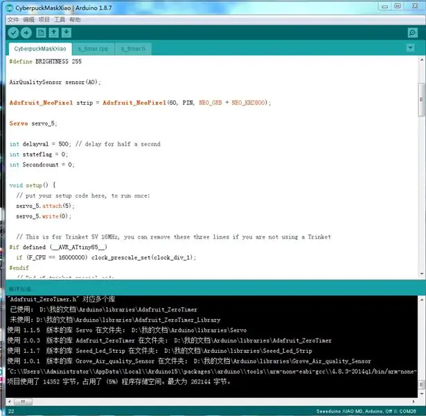This screenshot has height=416, width=426.
Task: Click the console scrollbar up arrow
Action: tap(422, 300)
